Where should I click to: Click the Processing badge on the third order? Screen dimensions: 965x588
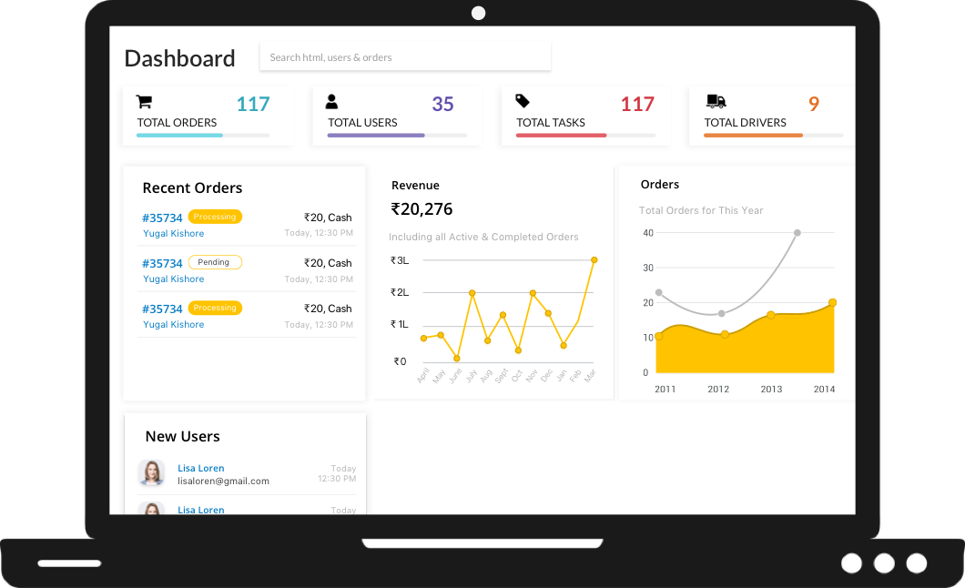(x=215, y=308)
